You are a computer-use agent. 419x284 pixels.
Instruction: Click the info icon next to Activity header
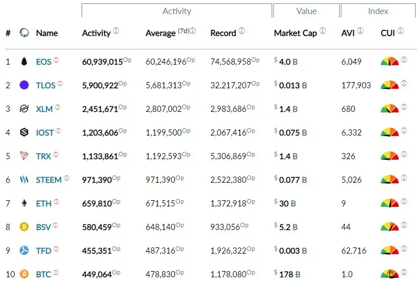tap(116, 30)
